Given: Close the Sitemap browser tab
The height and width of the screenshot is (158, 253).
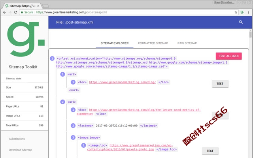Looking at the screenshot, I should 38,6.
